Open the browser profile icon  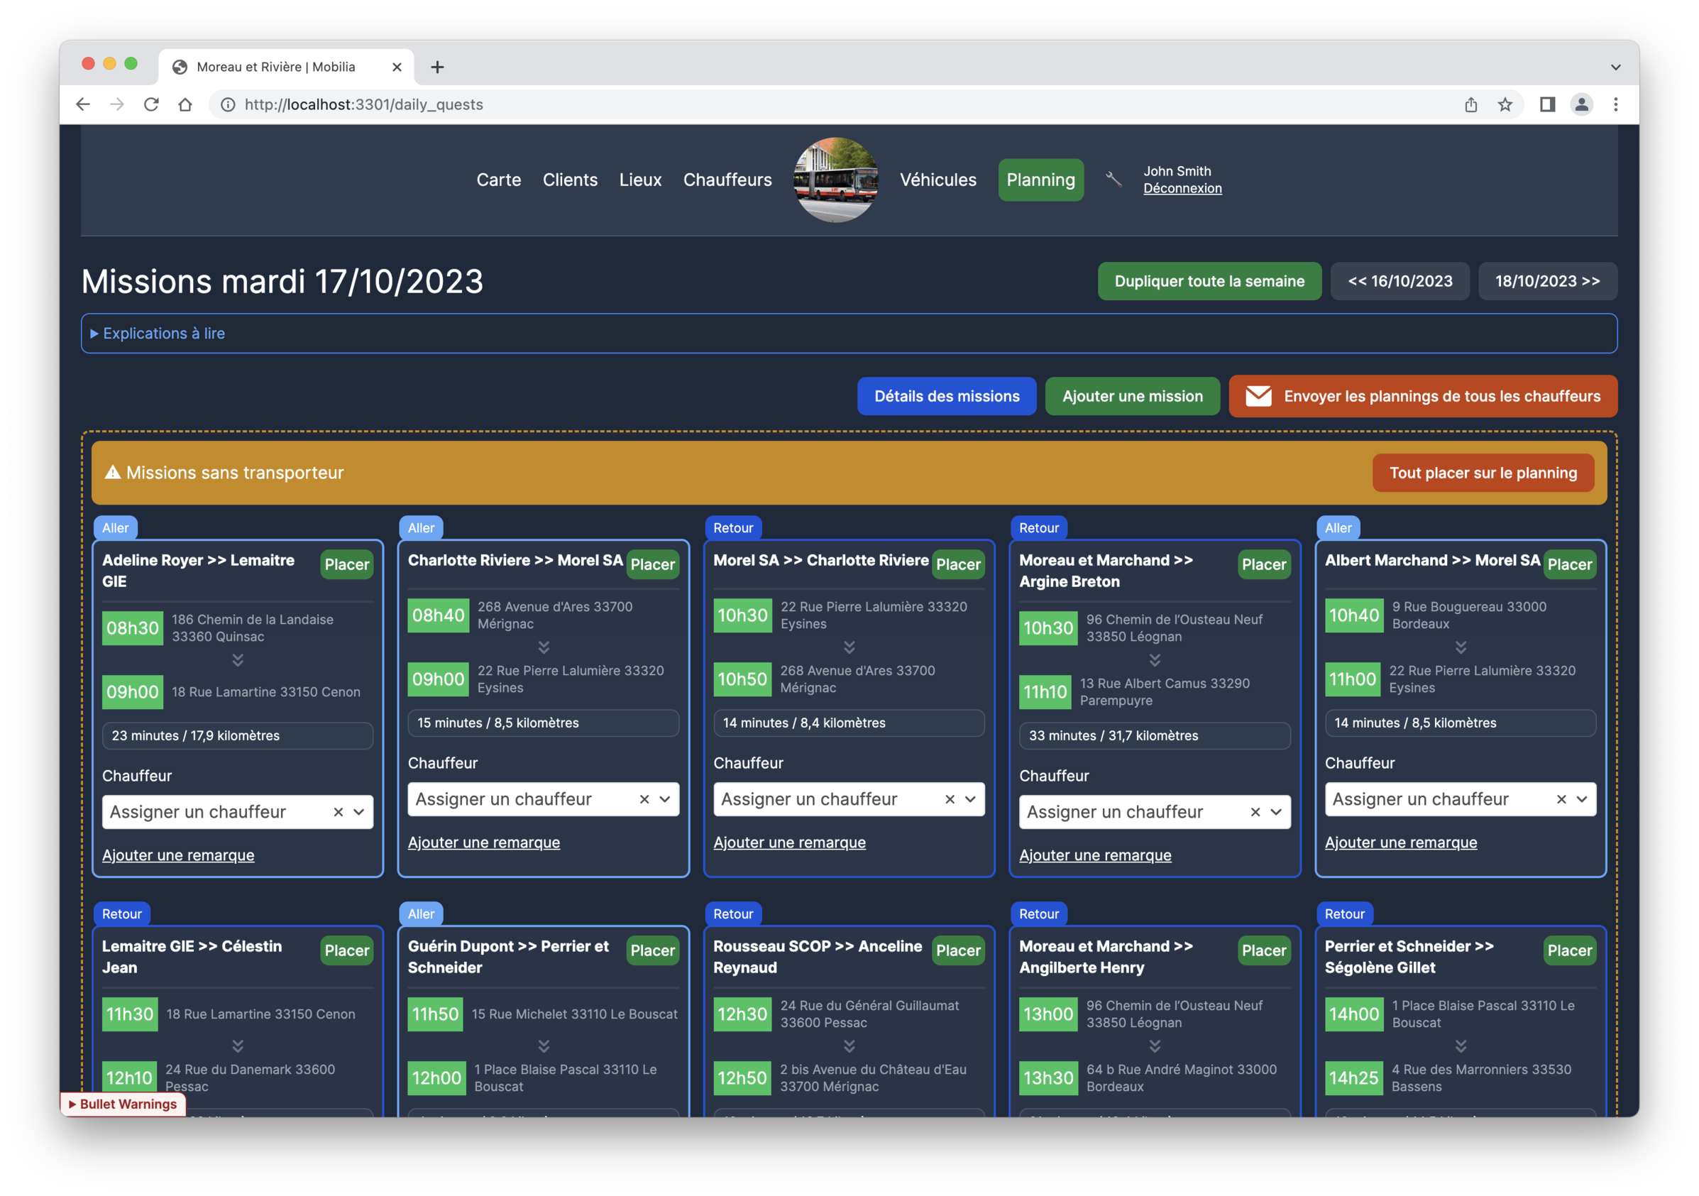pos(1581,104)
